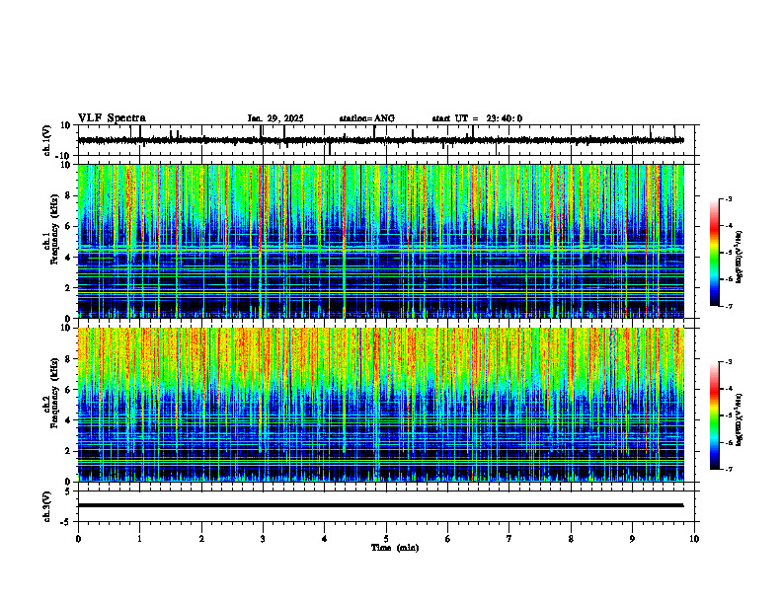Click time axis tick label "1"
This screenshot has height=604, width=782.
pos(139,539)
